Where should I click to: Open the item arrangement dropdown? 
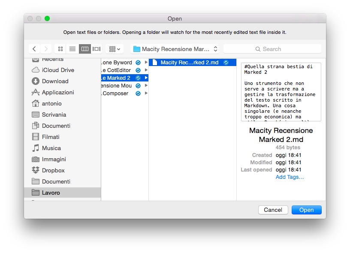point(115,49)
